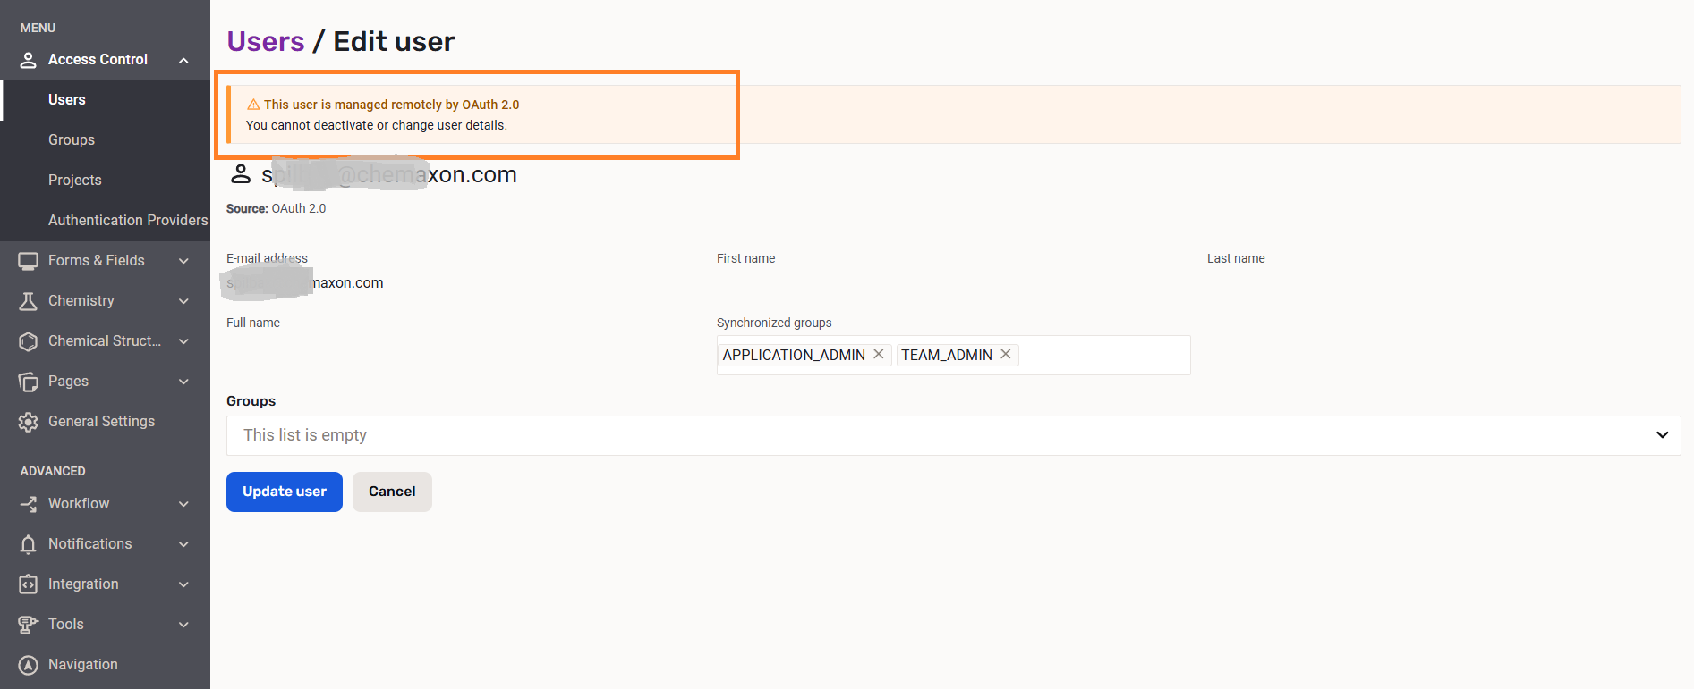
Task: Remove the TEAM_ADMIN synchronized group tag
Action: [x=1006, y=355]
